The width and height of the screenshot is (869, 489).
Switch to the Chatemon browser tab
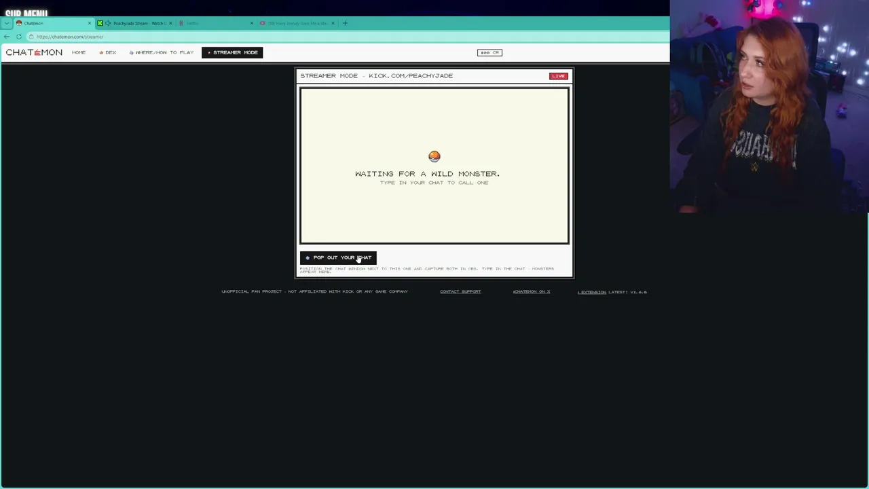pos(54,23)
